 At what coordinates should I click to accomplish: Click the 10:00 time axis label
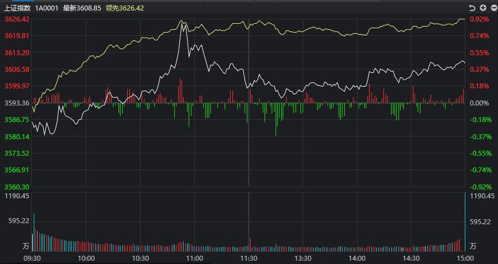pos(86,258)
